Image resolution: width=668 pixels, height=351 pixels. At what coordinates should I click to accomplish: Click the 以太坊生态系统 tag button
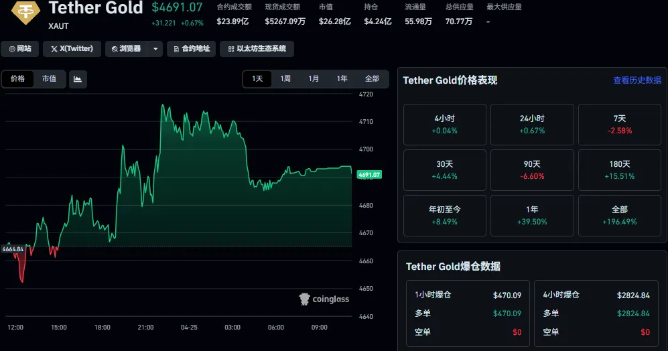tap(257, 49)
